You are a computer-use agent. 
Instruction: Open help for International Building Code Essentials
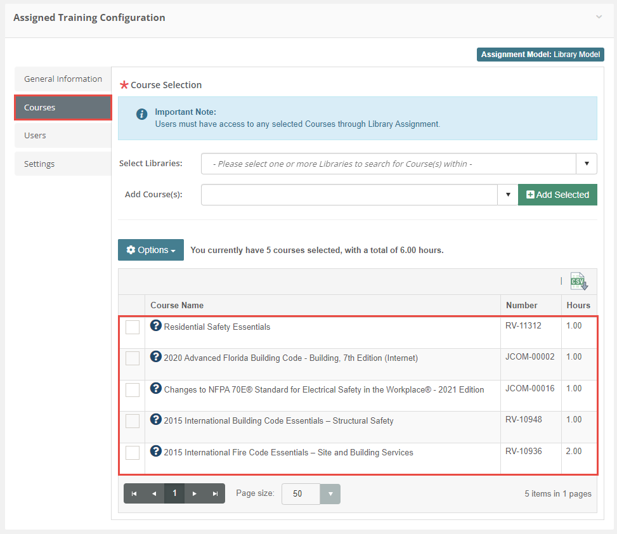click(156, 419)
